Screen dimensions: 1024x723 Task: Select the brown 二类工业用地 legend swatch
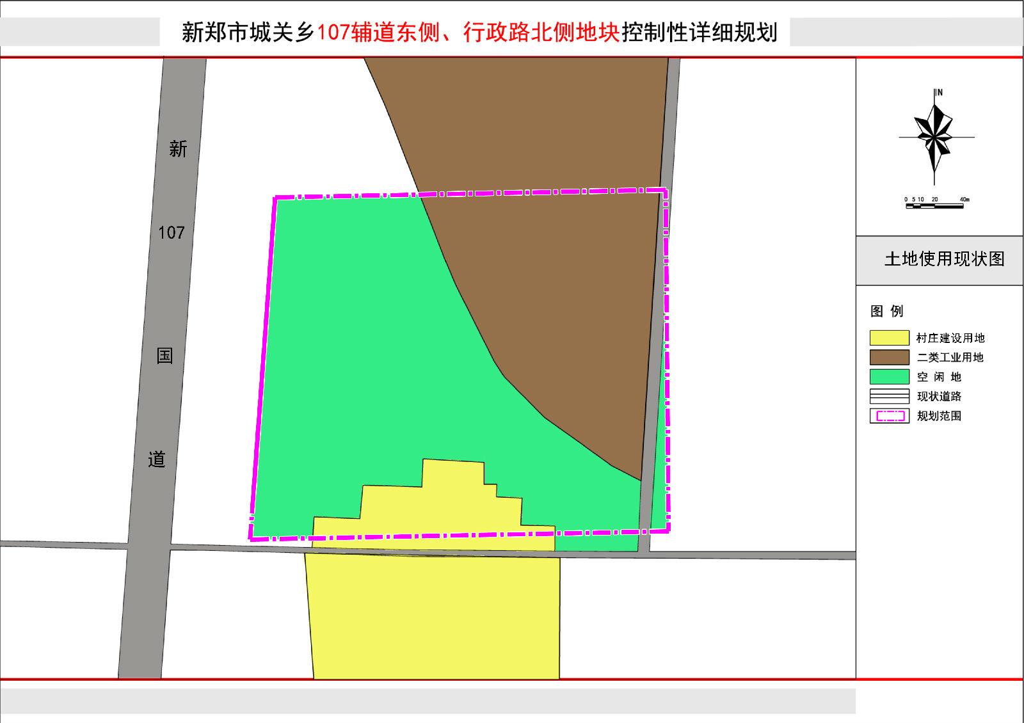point(890,357)
